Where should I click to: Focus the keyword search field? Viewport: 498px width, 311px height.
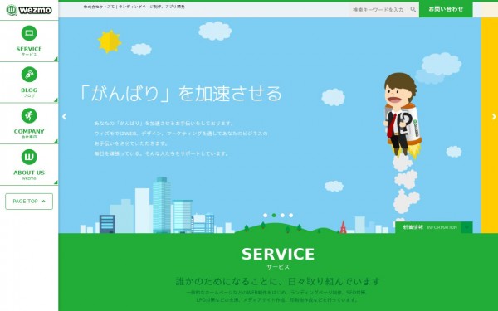coord(379,10)
